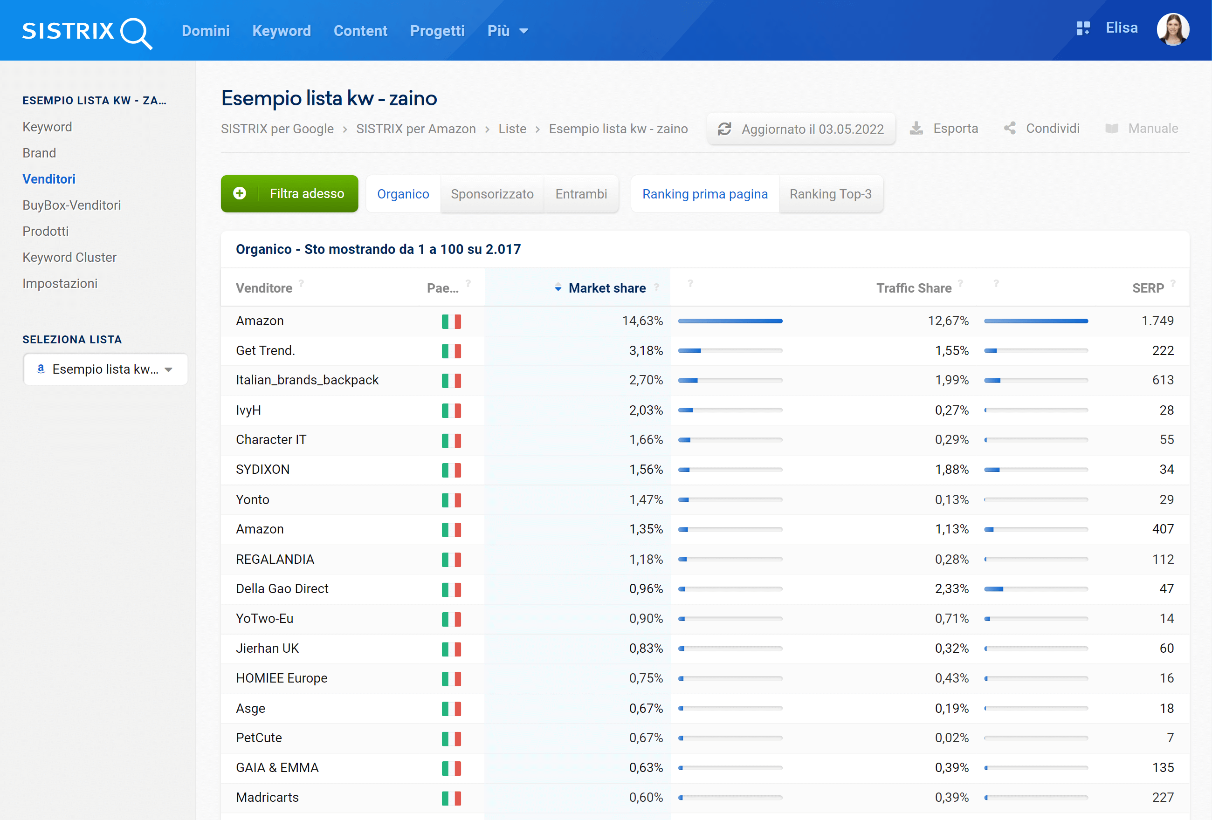The image size is (1212, 820).
Task: Click help icon above traffic share bars
Action: click(x=996, y=284)
